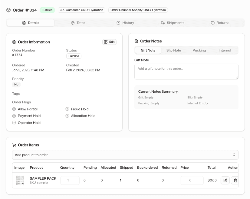Viewport: 250px width, 199px height.
Task: Open the Returns tab
Action: [220, 23]
